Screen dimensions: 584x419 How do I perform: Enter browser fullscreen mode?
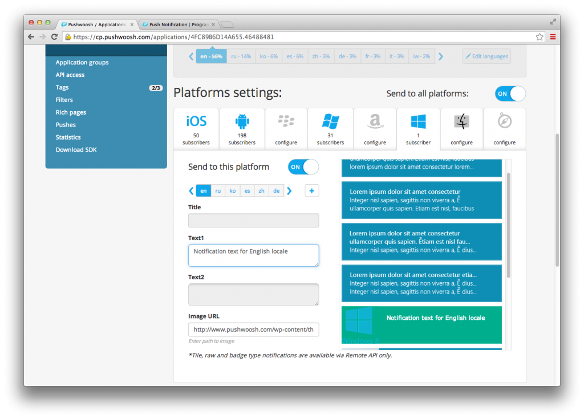[x=553, y=22]
